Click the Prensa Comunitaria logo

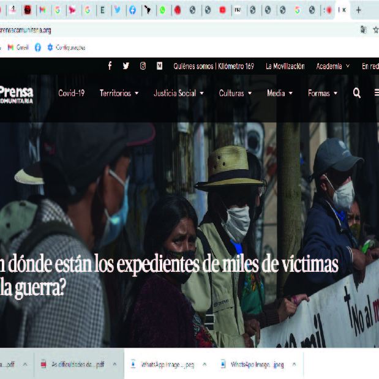tap(17, 94)
